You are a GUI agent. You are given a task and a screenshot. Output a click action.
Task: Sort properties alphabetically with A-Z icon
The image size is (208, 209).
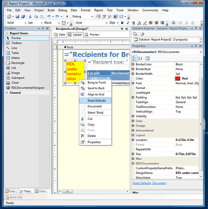[x=140, y=58]
